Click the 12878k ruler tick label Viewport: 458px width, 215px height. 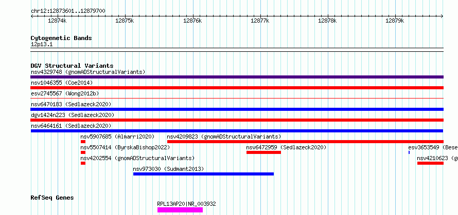click(328, 21)
